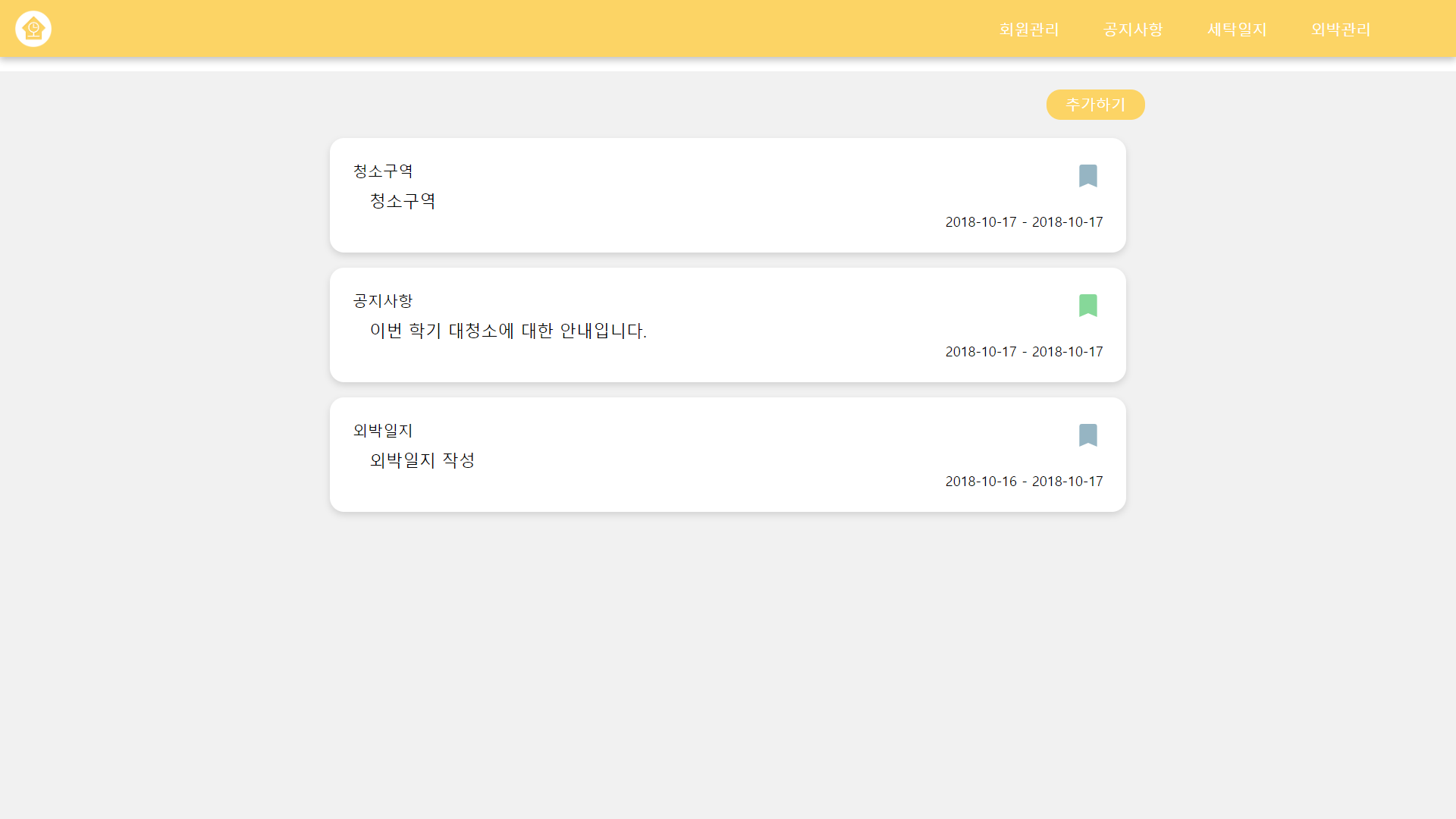The width and height of the screenshot is (1456, 819).
Task: Click the indented 청소구역 text under its title
Action: pyautogui.click(x=403, y=201)
